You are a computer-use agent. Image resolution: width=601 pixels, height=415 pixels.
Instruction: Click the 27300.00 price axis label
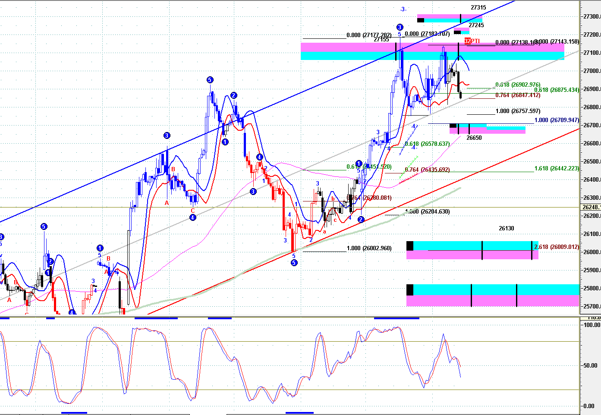point(592,16)
